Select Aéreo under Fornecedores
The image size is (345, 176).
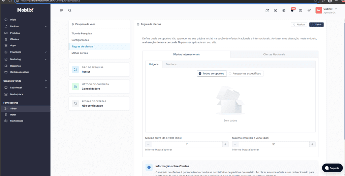click(25, 109)
